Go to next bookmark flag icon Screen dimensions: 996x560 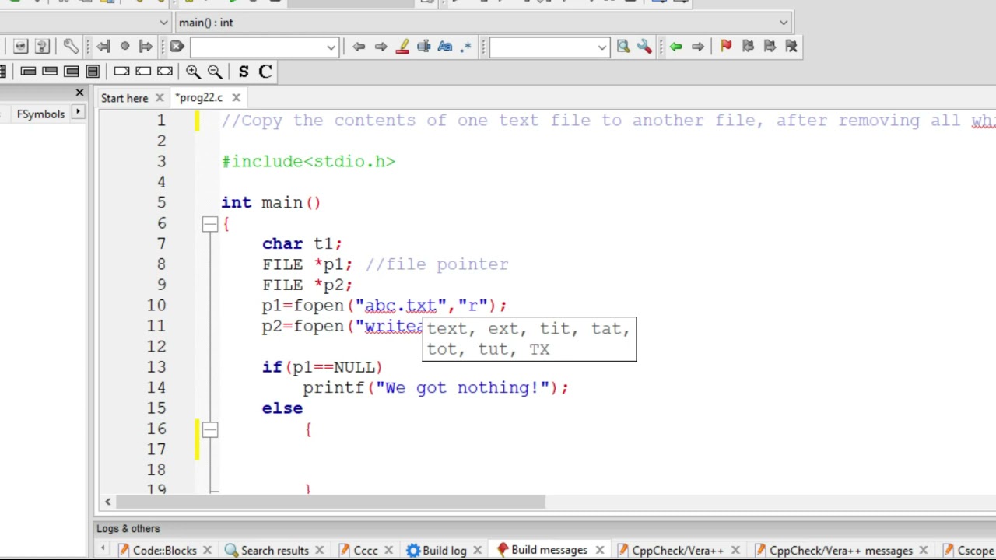[770, 47]
